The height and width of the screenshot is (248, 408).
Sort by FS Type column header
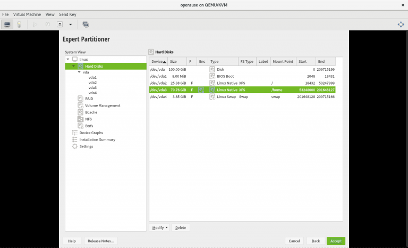tap(247, 62)
